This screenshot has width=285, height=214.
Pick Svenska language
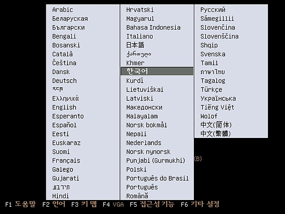tap(213, 54)
